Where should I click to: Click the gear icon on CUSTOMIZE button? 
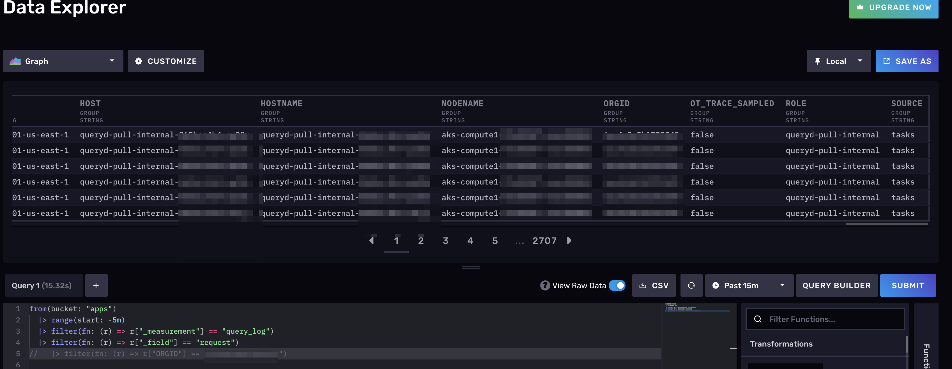pos(139,61)
